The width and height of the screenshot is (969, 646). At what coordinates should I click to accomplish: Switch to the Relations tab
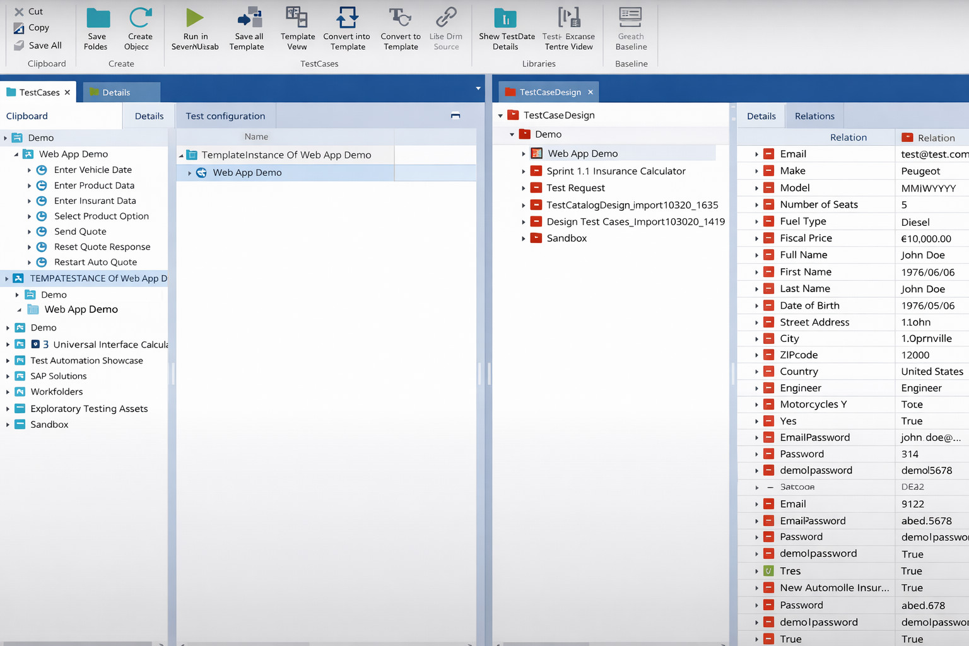(x=814, y=116)
